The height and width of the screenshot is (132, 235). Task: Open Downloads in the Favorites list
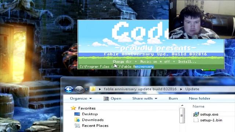pyautogui.click(x=93, y=120)
